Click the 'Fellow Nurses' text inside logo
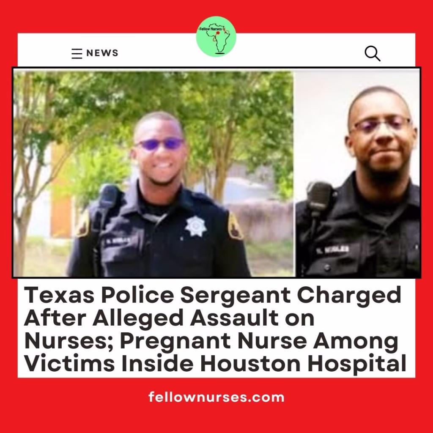The height and width of the screenshot is (433, 433). 211,29
